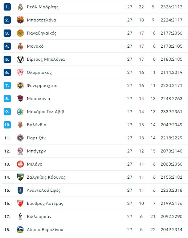Click the Βιλλερμπάν team name
The image size is (188, 238).
coord(39,217)
